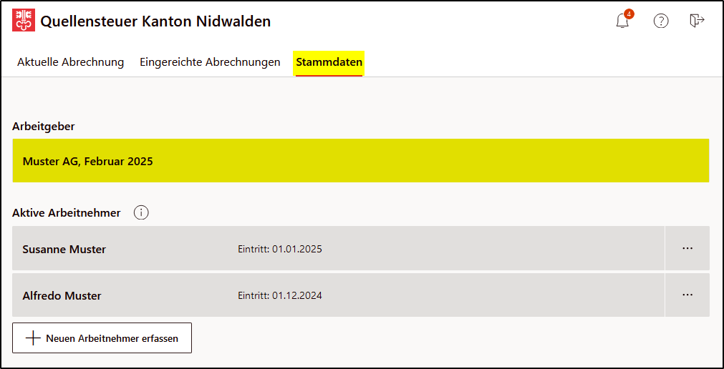Switch to the Eingereichte Abrechnungen tab

[x=210, y=62]
